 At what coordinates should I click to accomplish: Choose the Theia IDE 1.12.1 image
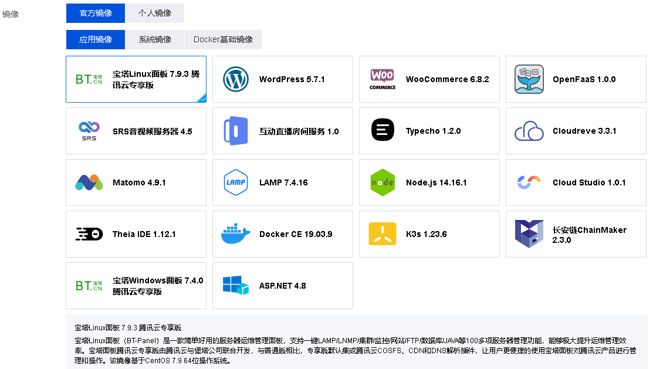pos(136,234)
